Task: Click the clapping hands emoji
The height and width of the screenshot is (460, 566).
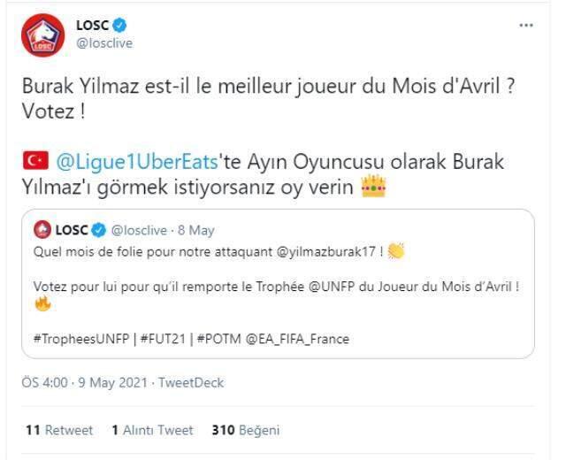Action: point(396,251)
